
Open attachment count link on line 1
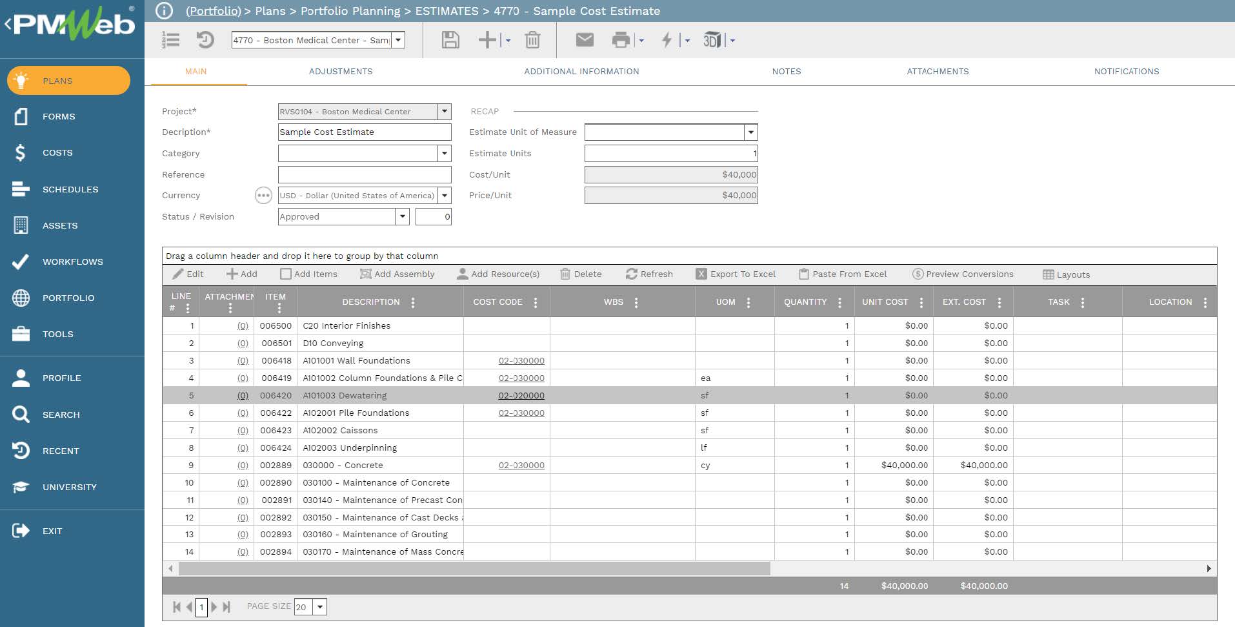pos(243,325)
